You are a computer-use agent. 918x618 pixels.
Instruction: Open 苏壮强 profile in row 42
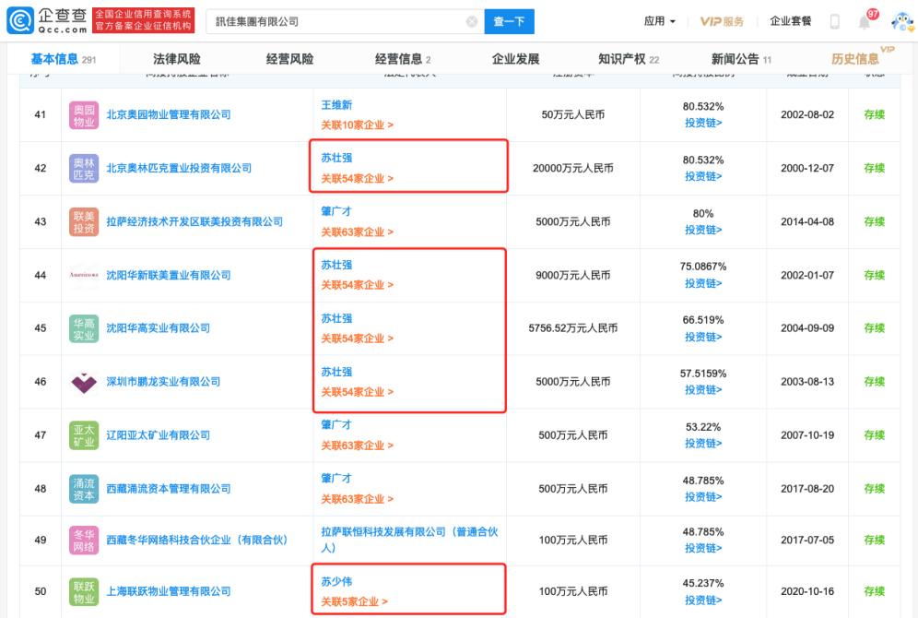[x=336, y=158]
